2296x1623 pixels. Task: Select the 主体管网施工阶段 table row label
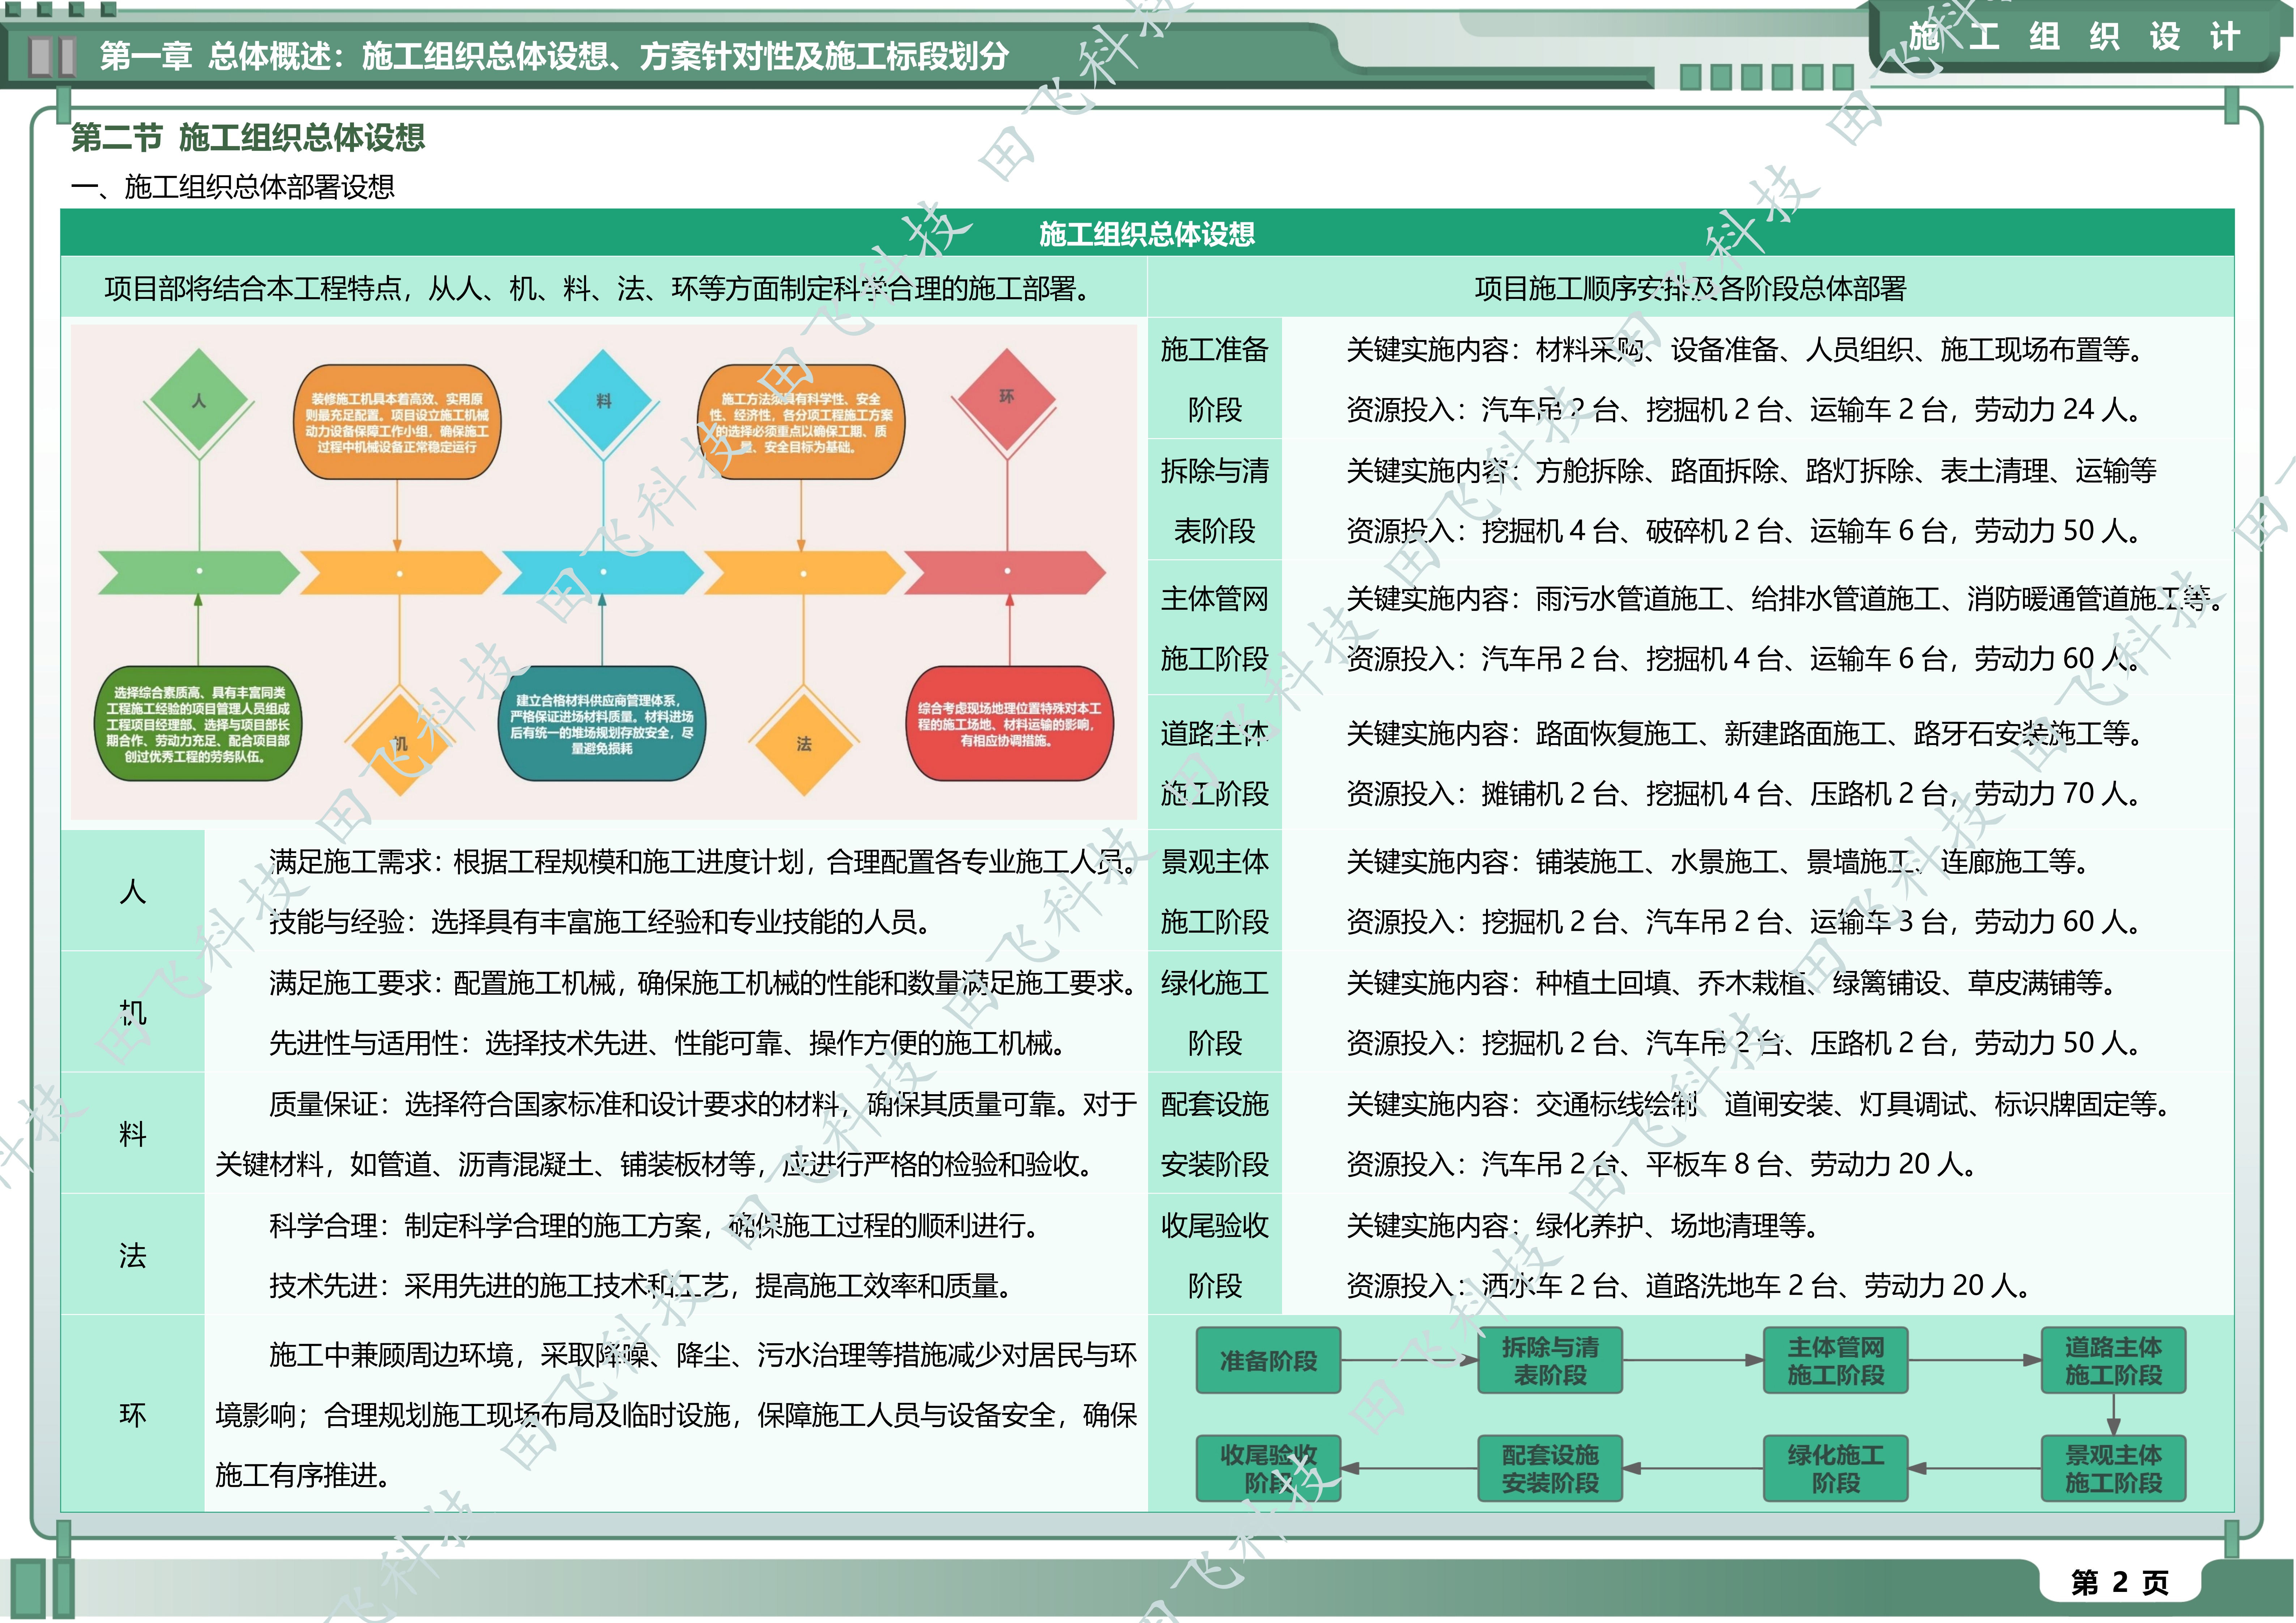(x=1215, y=628)
